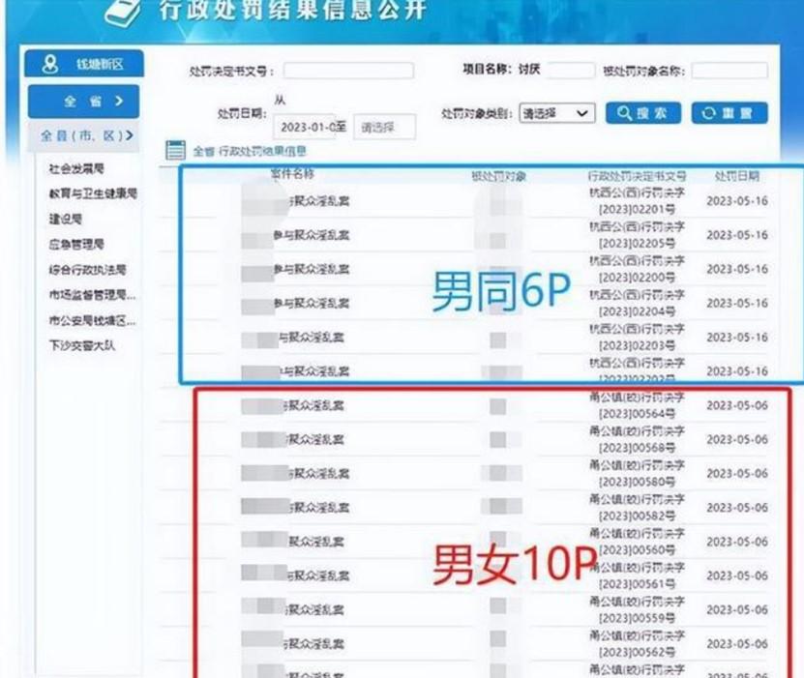Expand the 全省 province selector
The height and width of the screenshot is (678, 804).
click(84, 101)
